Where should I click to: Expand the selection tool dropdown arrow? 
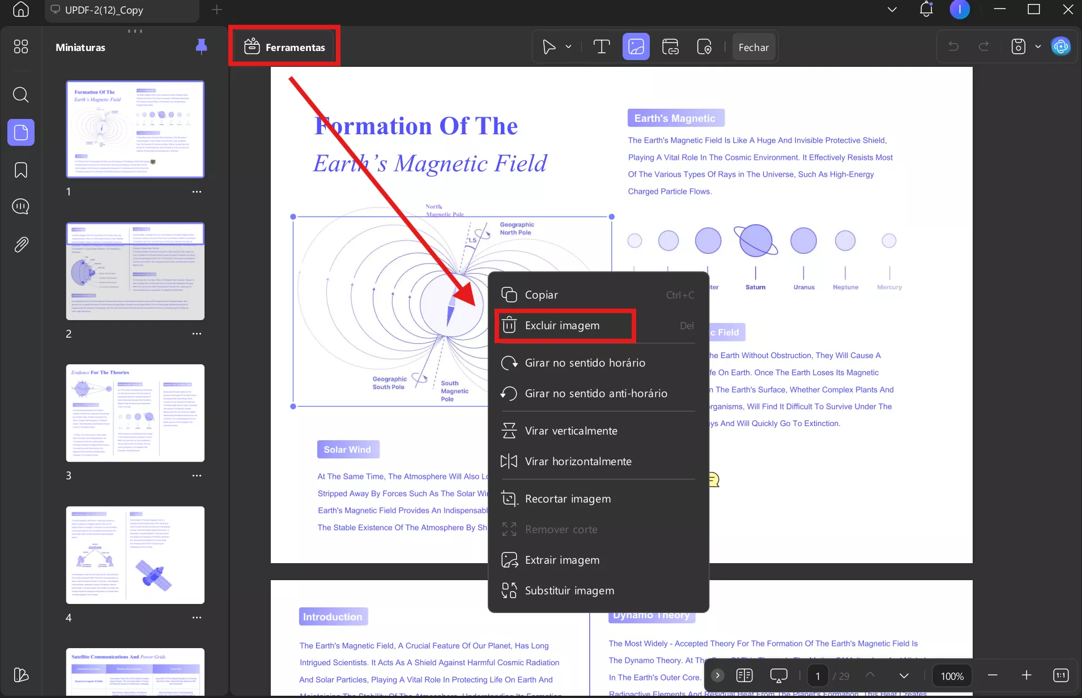click(568, 47)
